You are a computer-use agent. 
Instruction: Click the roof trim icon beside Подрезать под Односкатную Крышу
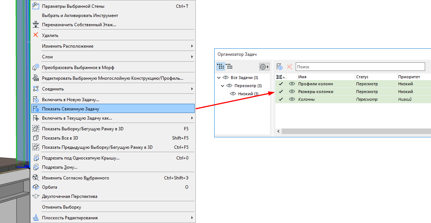(36, 158)
